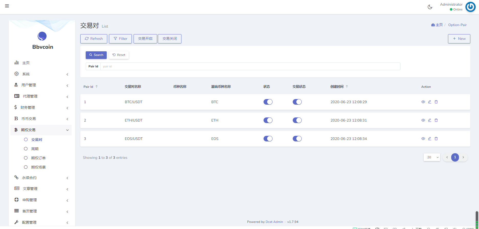Open the 期权场景 submenu item
This screenshot has height=229, width=479.
[38, 167]
